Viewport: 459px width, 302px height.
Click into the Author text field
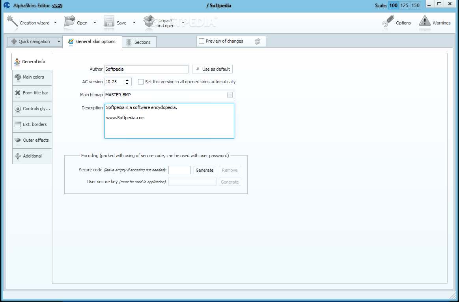point(146,69)
